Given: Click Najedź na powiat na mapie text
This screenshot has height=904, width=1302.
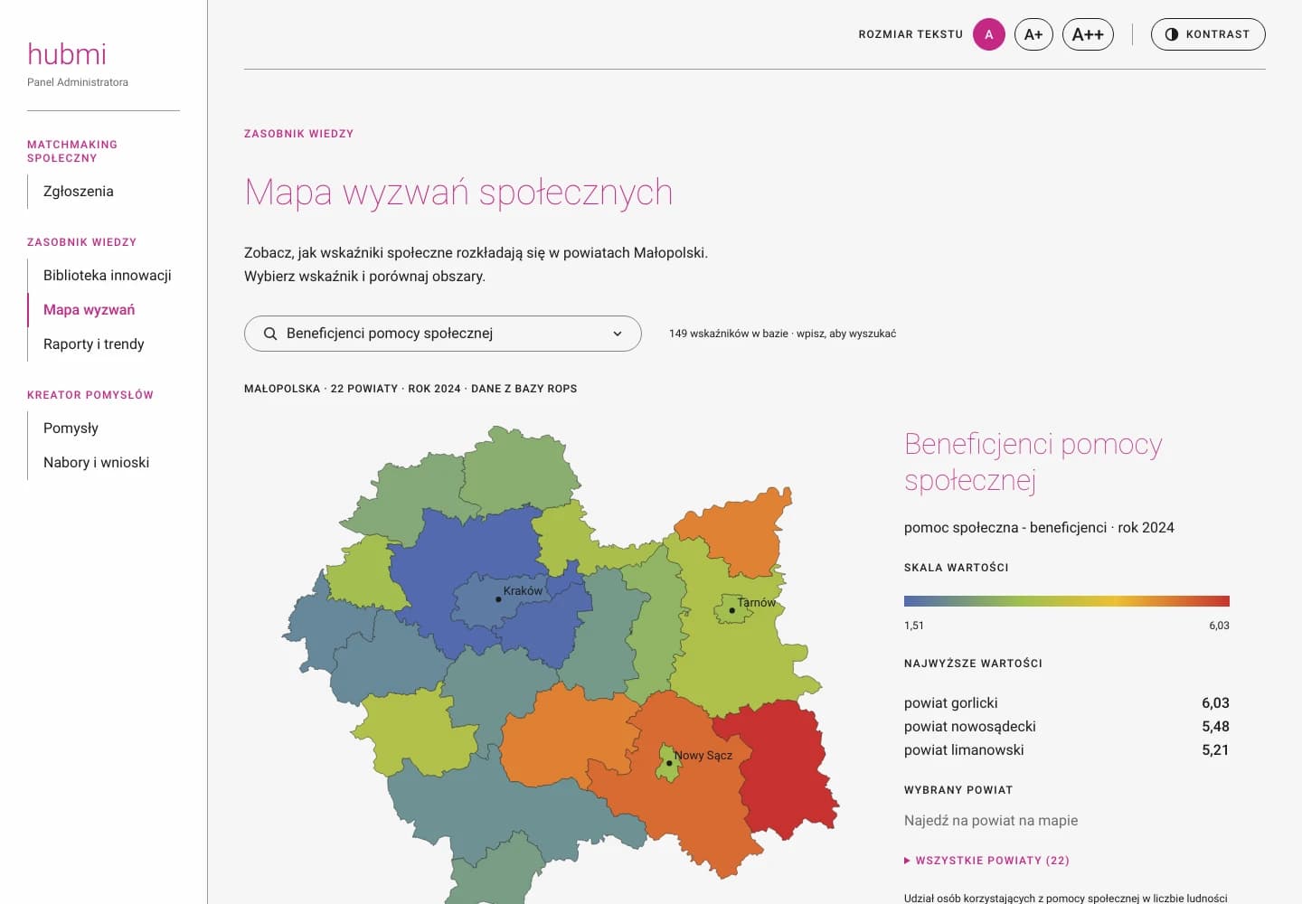Looking at the screenshot, I should click(991, 821).
